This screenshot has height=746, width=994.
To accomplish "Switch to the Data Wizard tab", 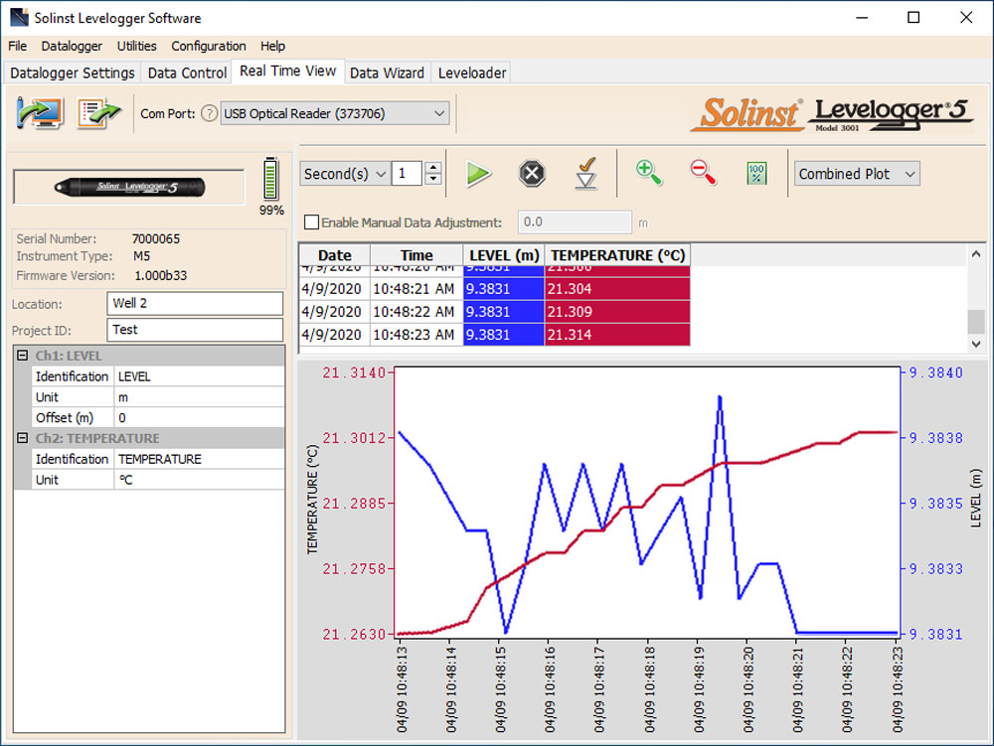I will pyautogui.click(x=387, y=73).
